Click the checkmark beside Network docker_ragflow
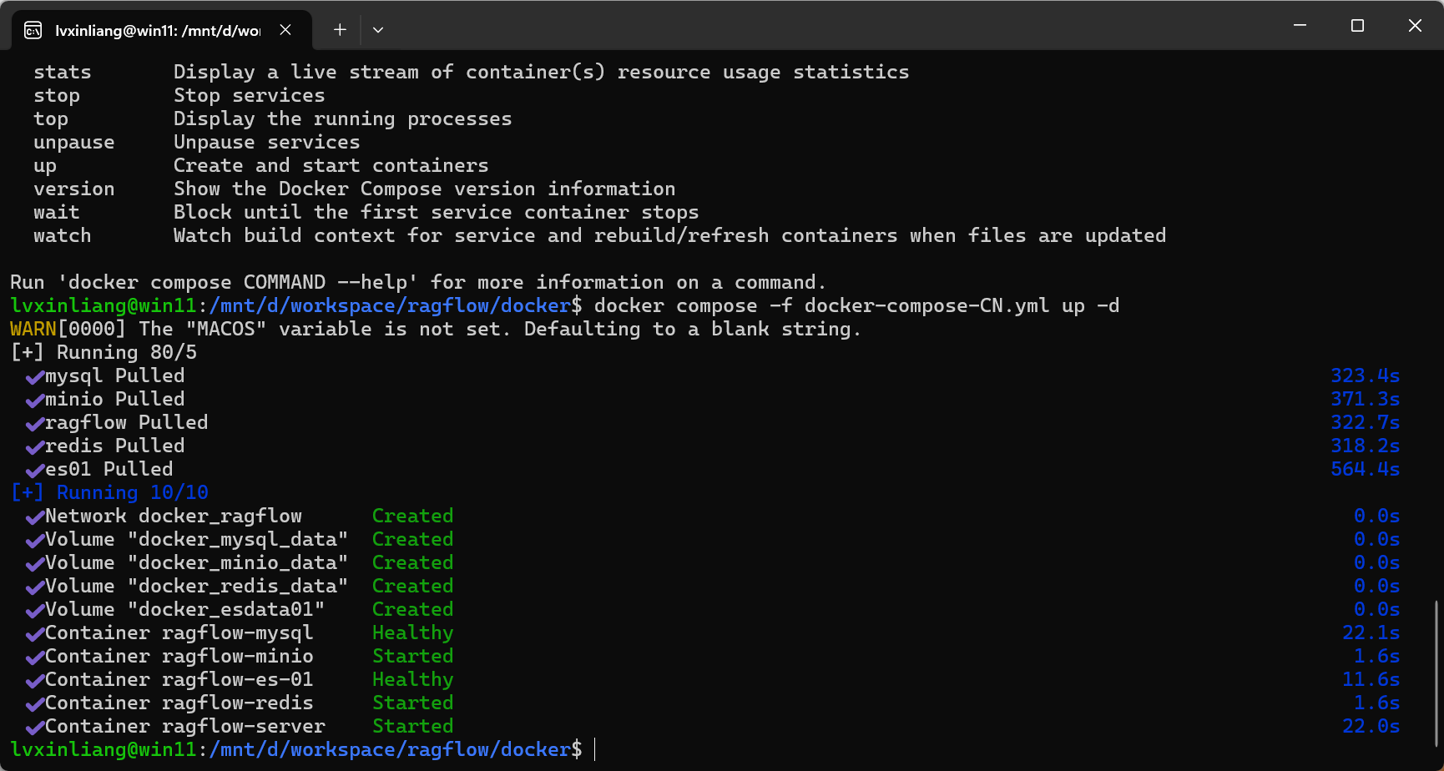 pyautogui.click(x=34, y=517)
